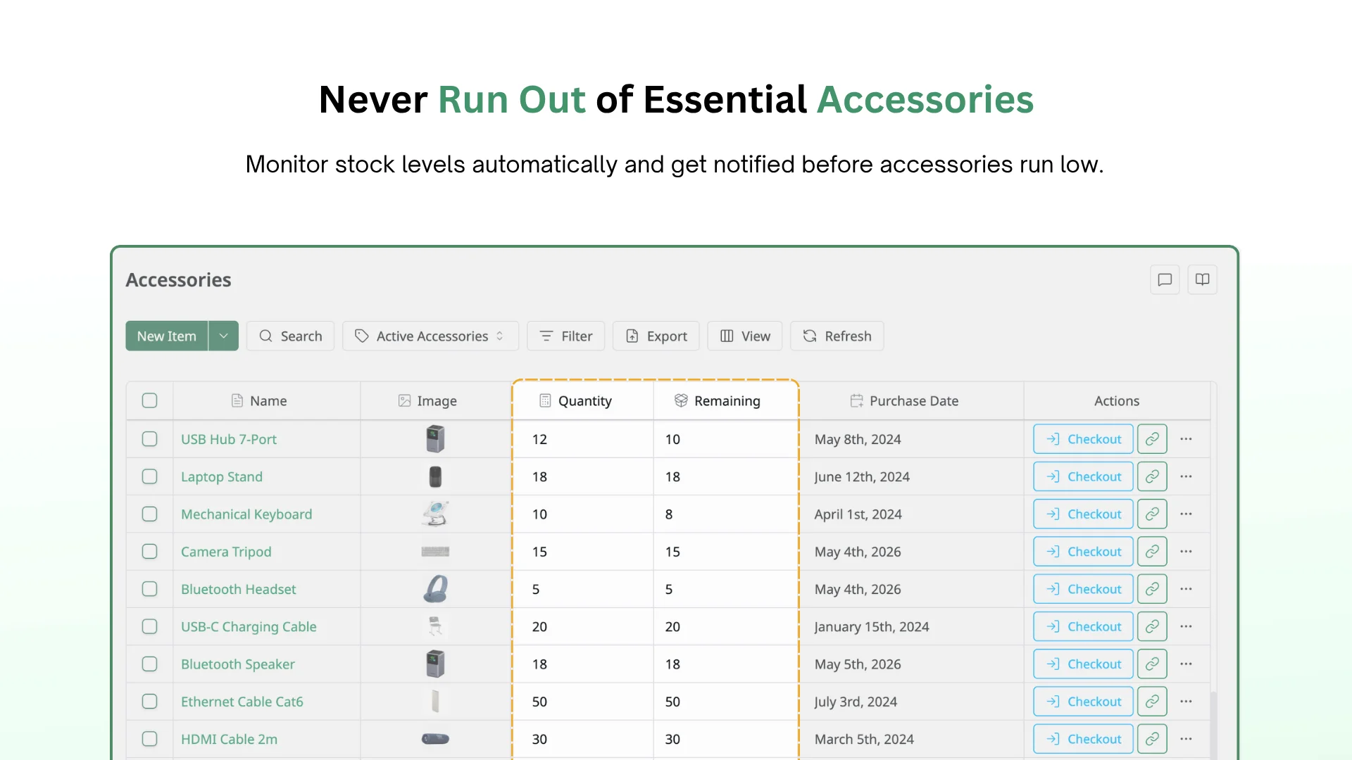The image size is (1352, 760).
Task: Open the Filter options
Action: coord(565,336)
